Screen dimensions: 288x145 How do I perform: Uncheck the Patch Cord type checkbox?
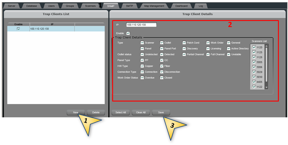click(184, 43)
